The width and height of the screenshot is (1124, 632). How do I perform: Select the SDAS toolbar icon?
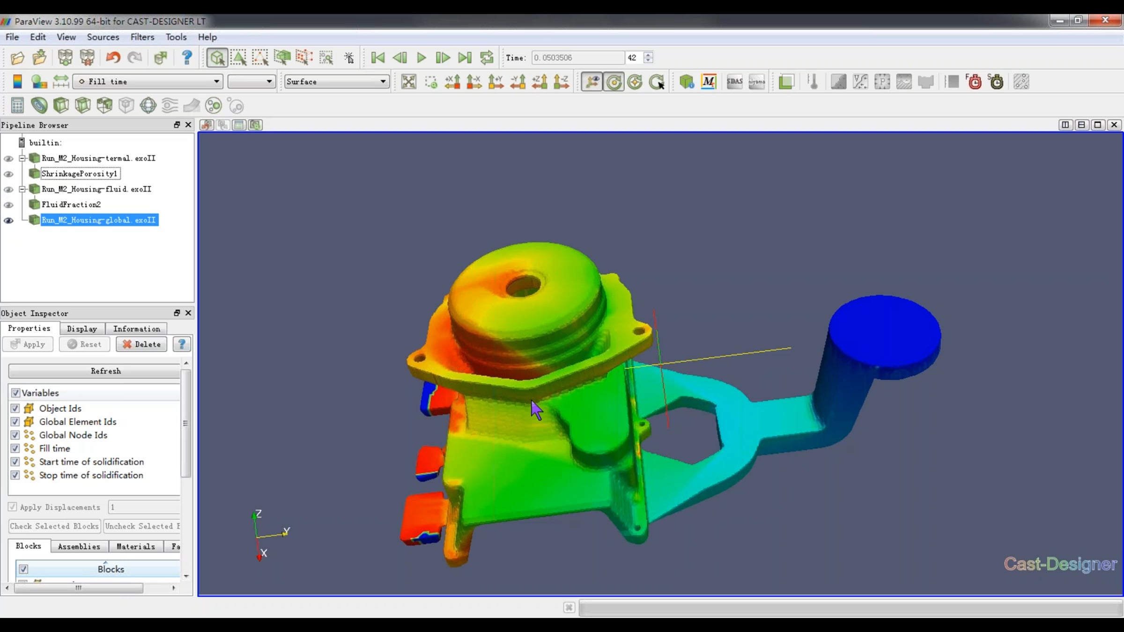[x=734, y=82]
